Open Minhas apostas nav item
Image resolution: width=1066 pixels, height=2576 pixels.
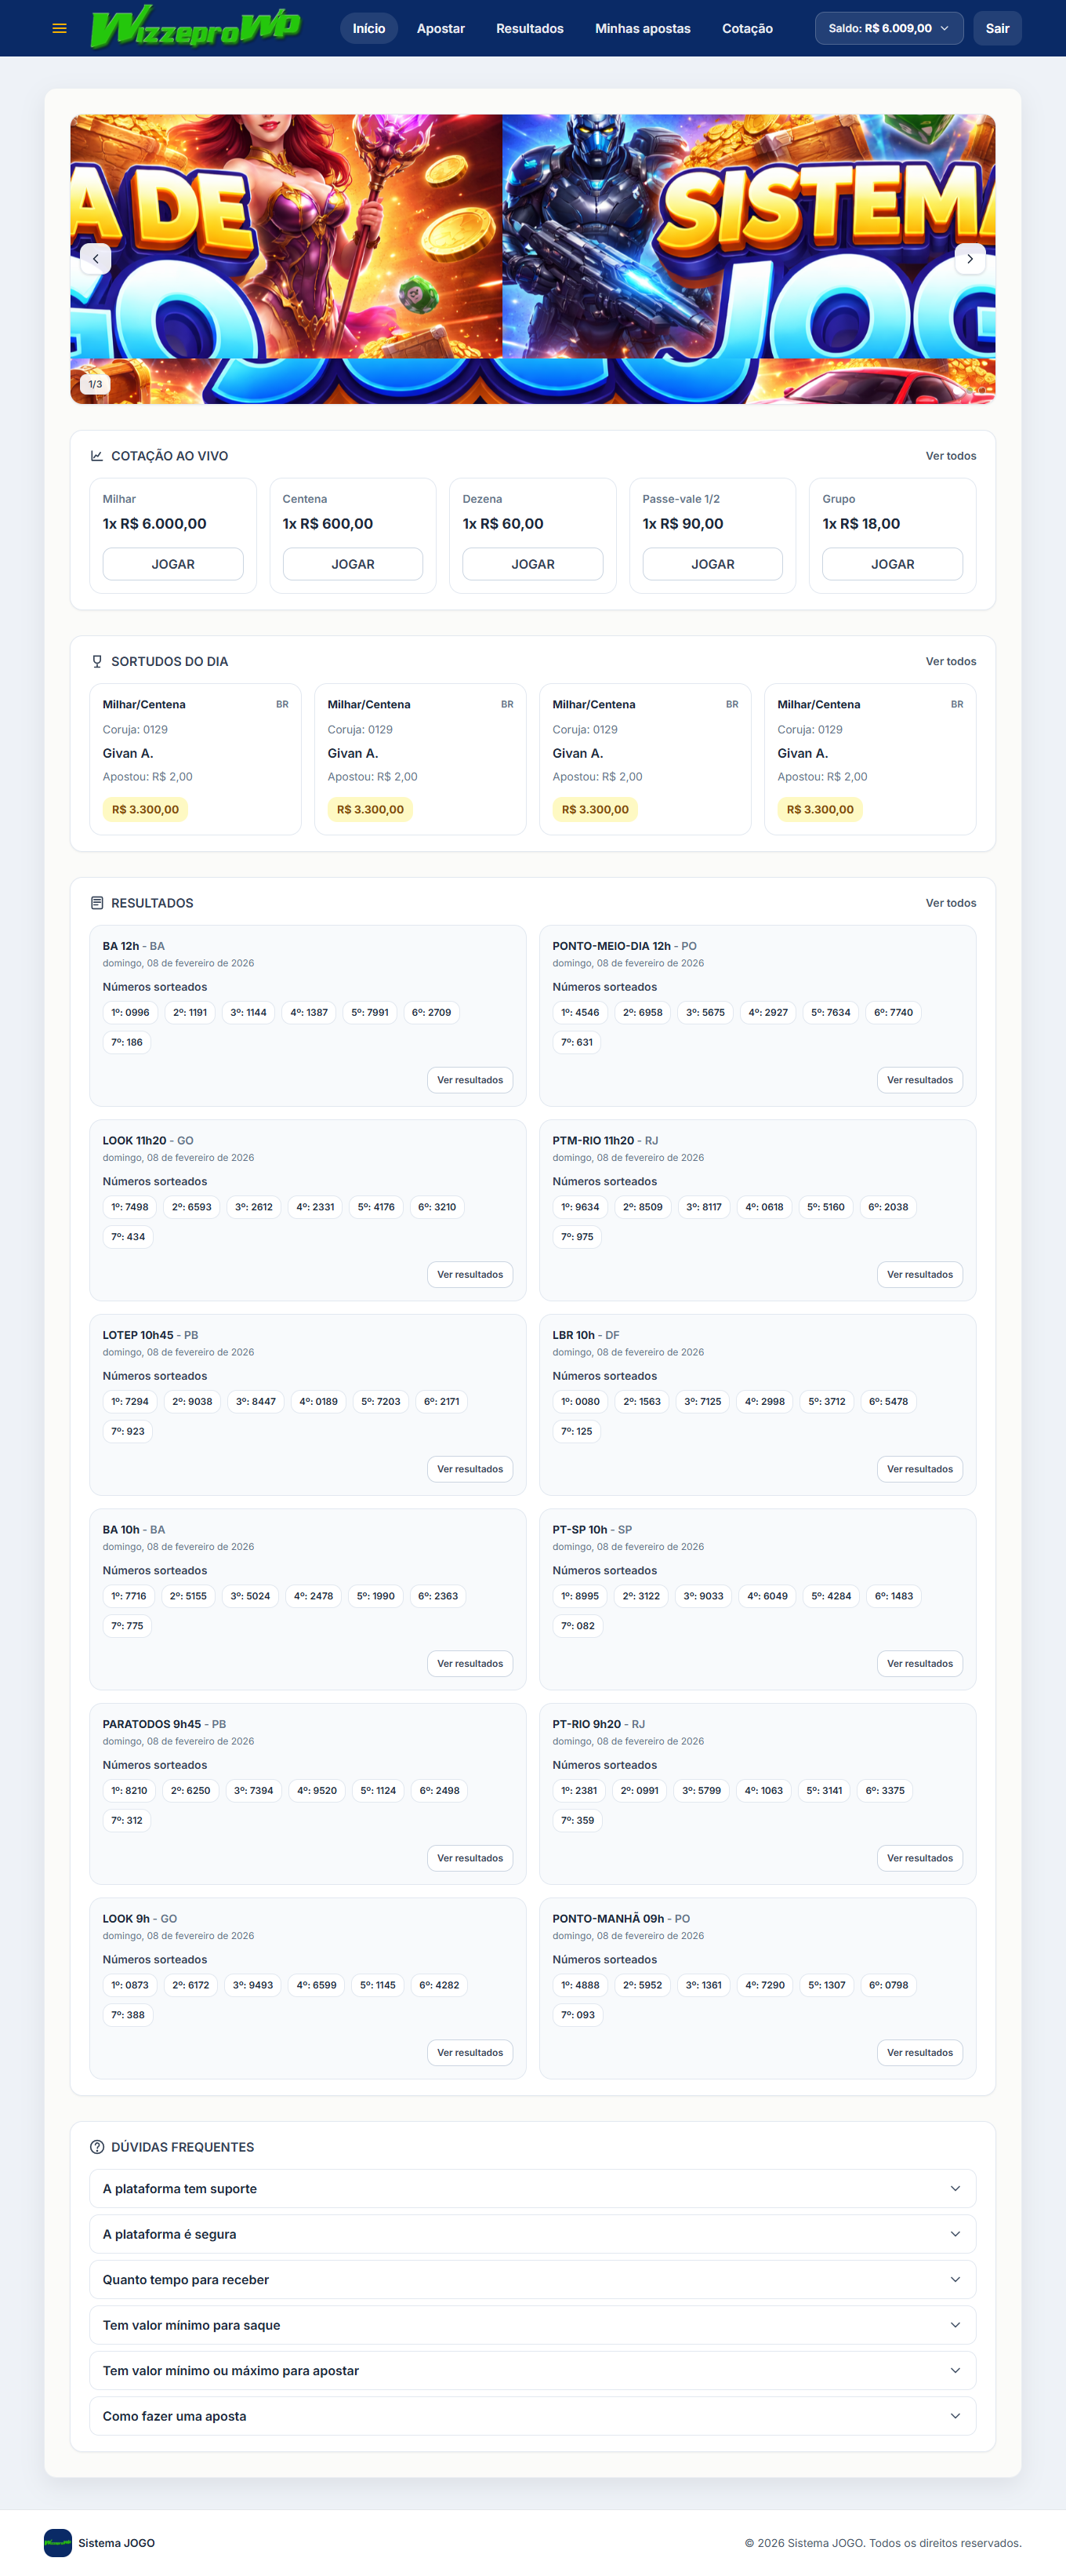pos(643,28)
